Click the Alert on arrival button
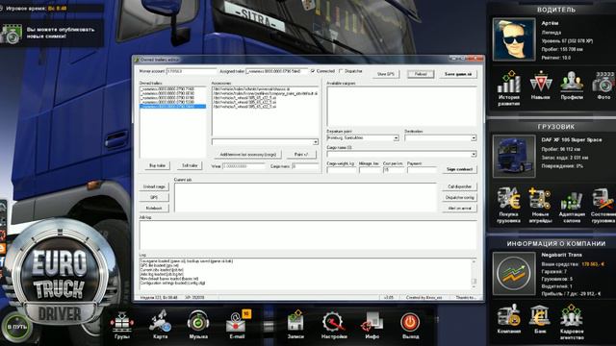Viewport: 616px width, 346px height. coord(459,208)
